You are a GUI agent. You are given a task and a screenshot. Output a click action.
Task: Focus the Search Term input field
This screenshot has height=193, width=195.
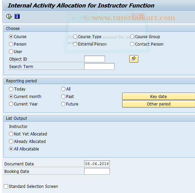99,66
